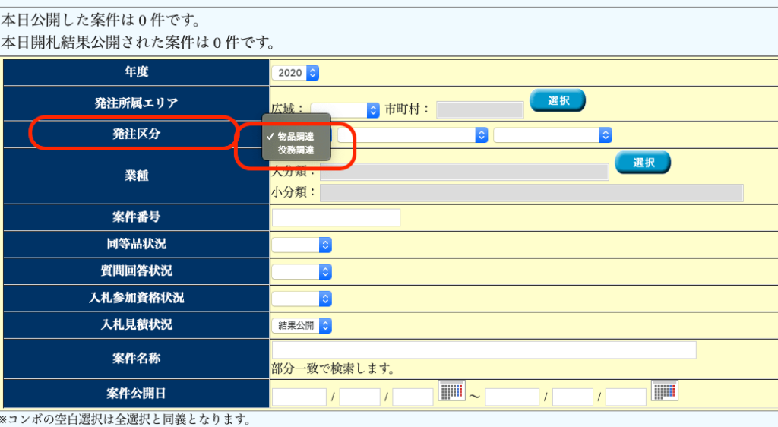Focus the 案件名称 search text field
The height and width of the screenshot is (427, 778).
pos(483,350)
